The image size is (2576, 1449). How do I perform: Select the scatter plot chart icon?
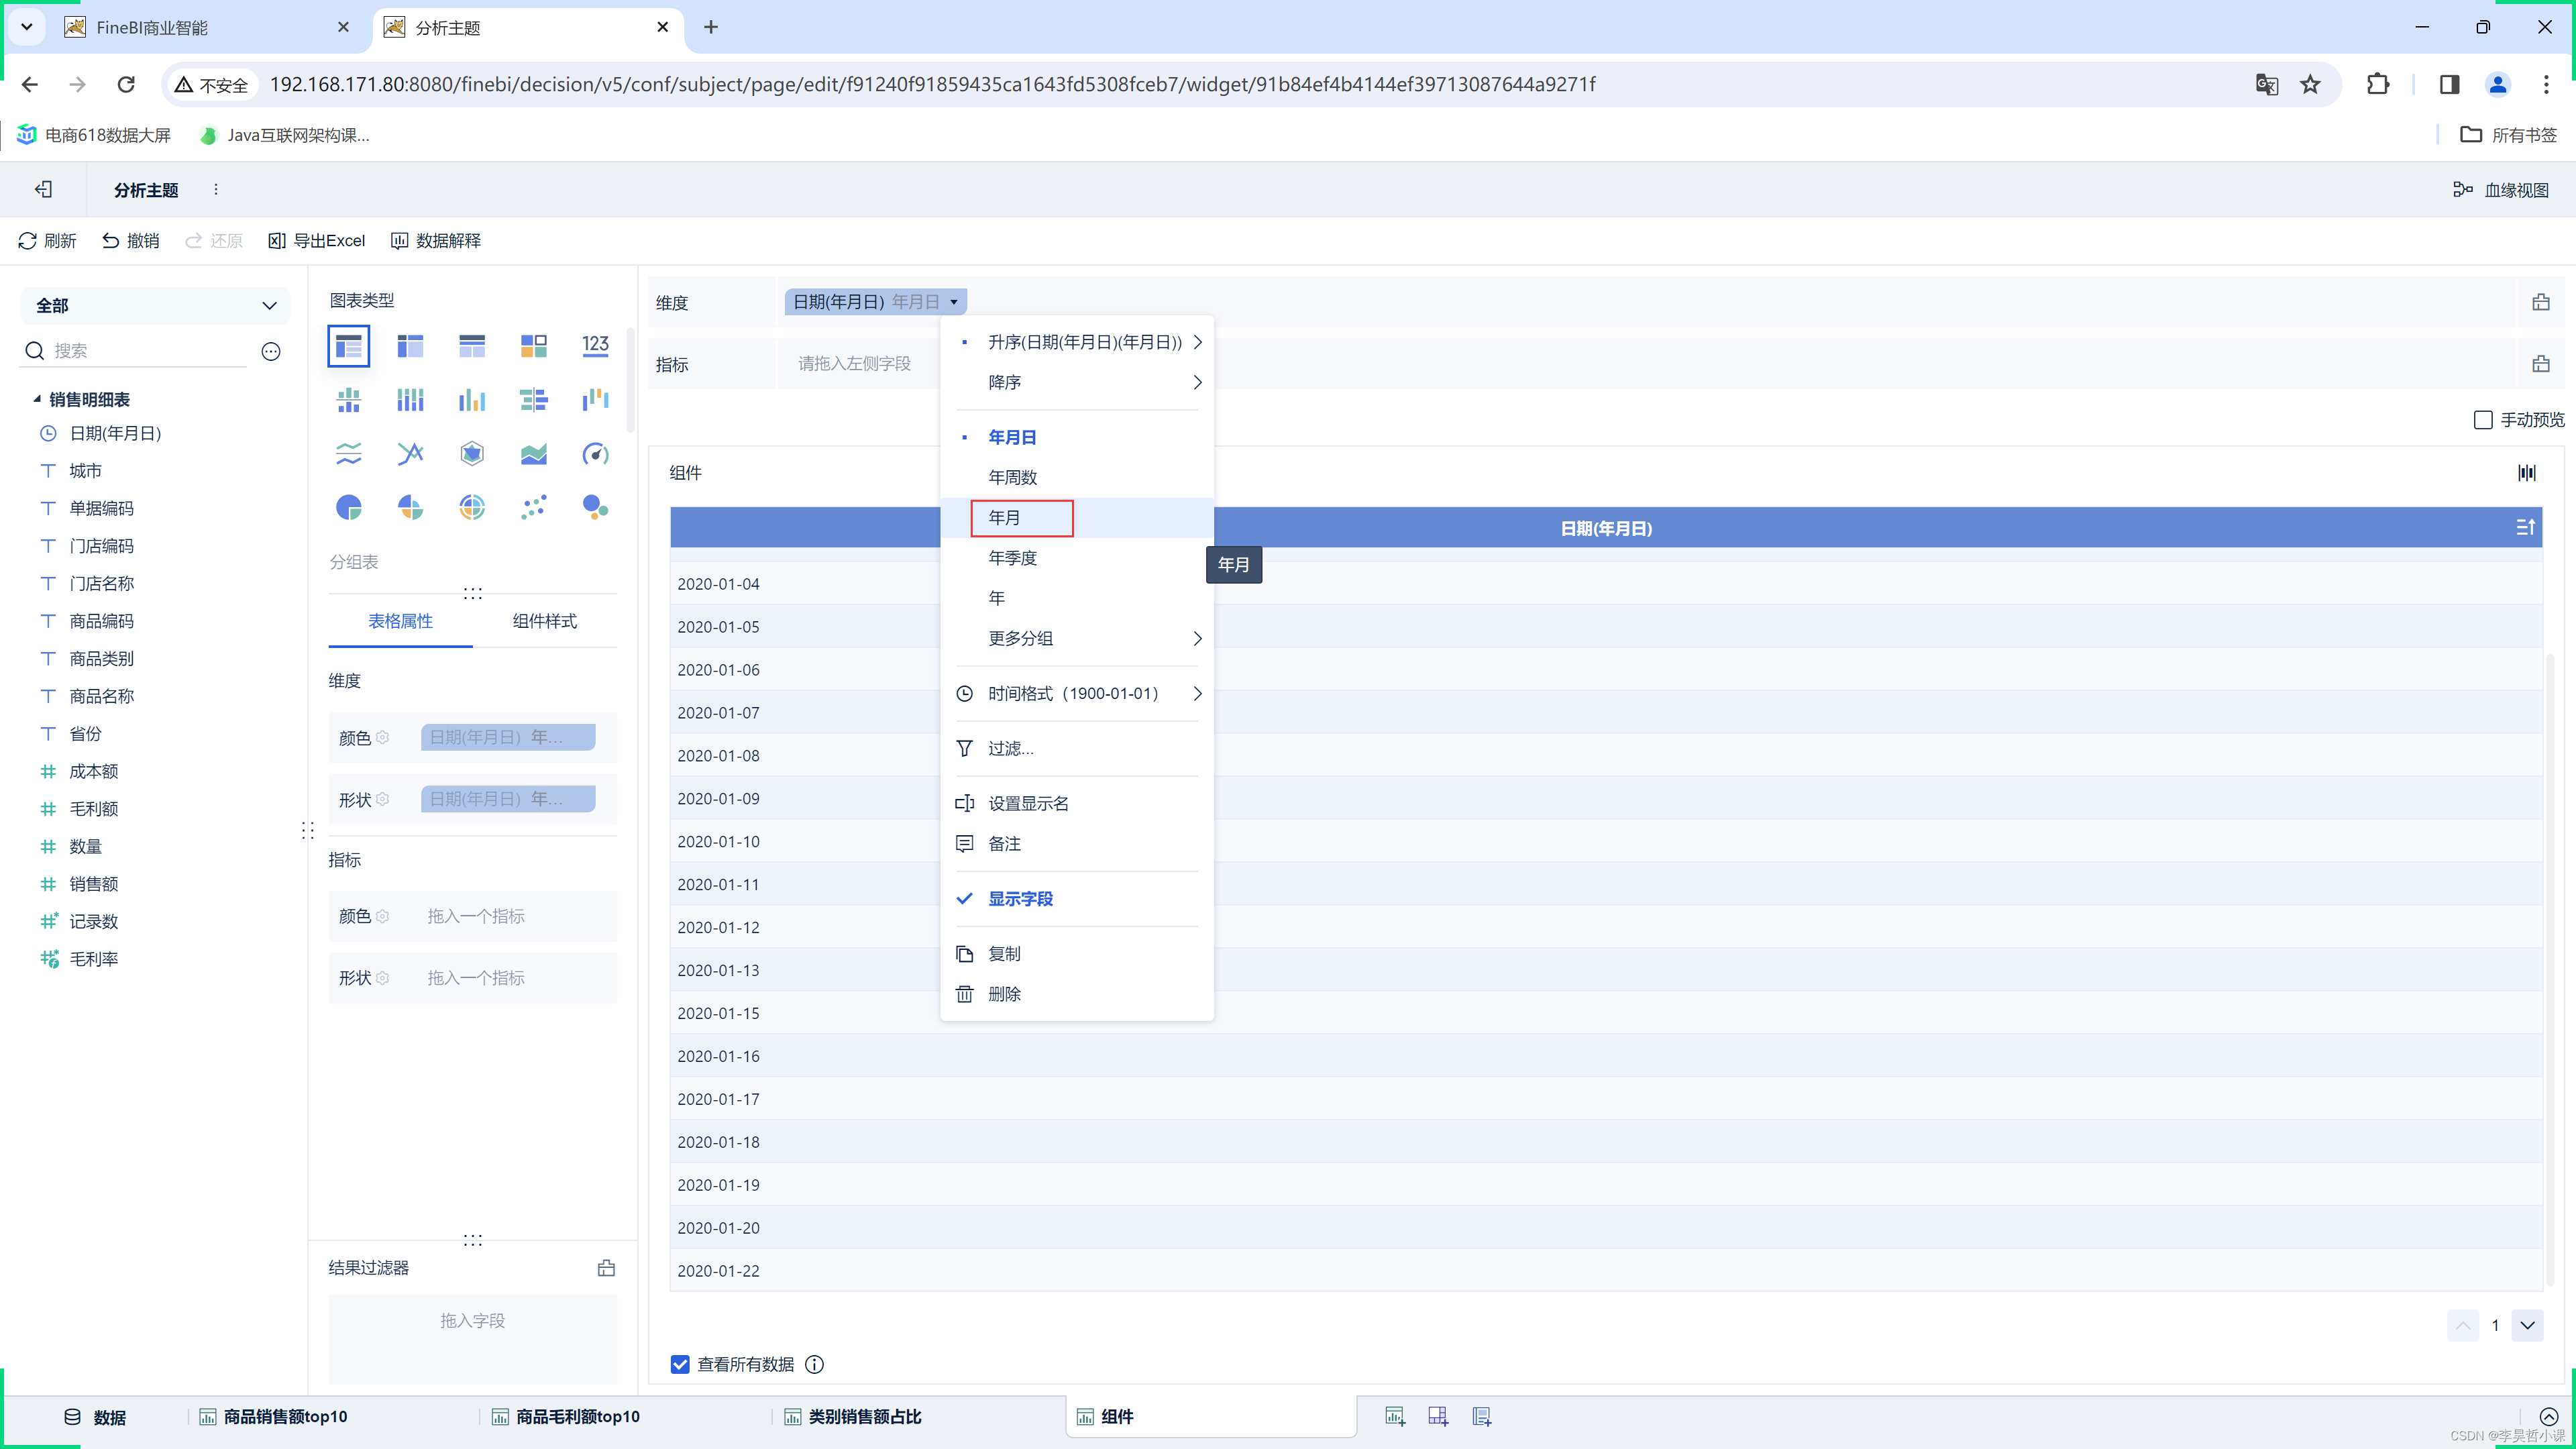pos(534,508)
